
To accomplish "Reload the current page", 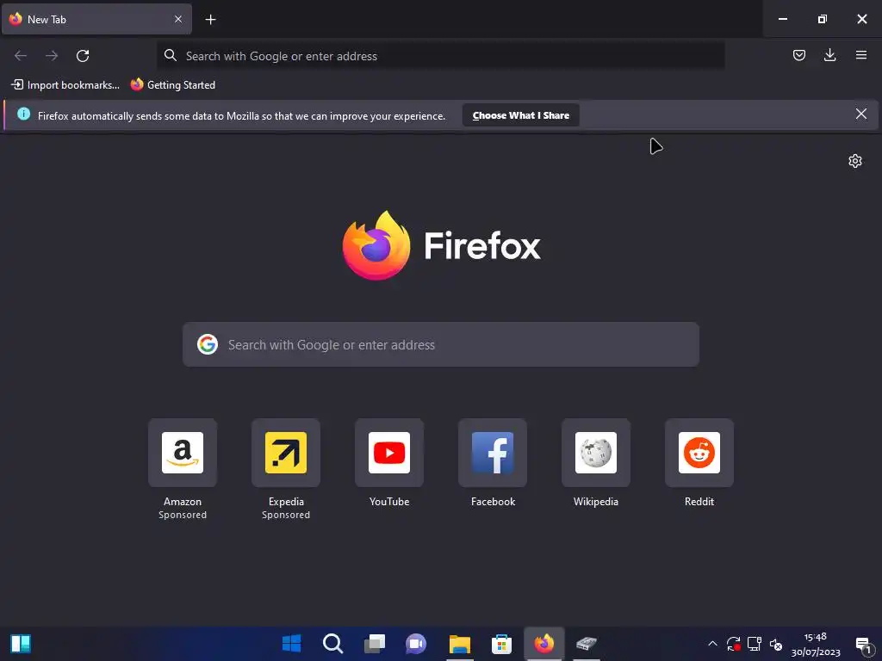I will (83, 56).
